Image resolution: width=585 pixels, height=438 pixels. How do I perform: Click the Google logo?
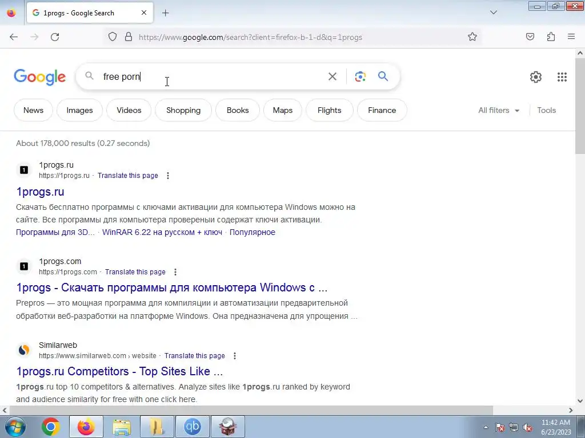(x=40, y=77)
